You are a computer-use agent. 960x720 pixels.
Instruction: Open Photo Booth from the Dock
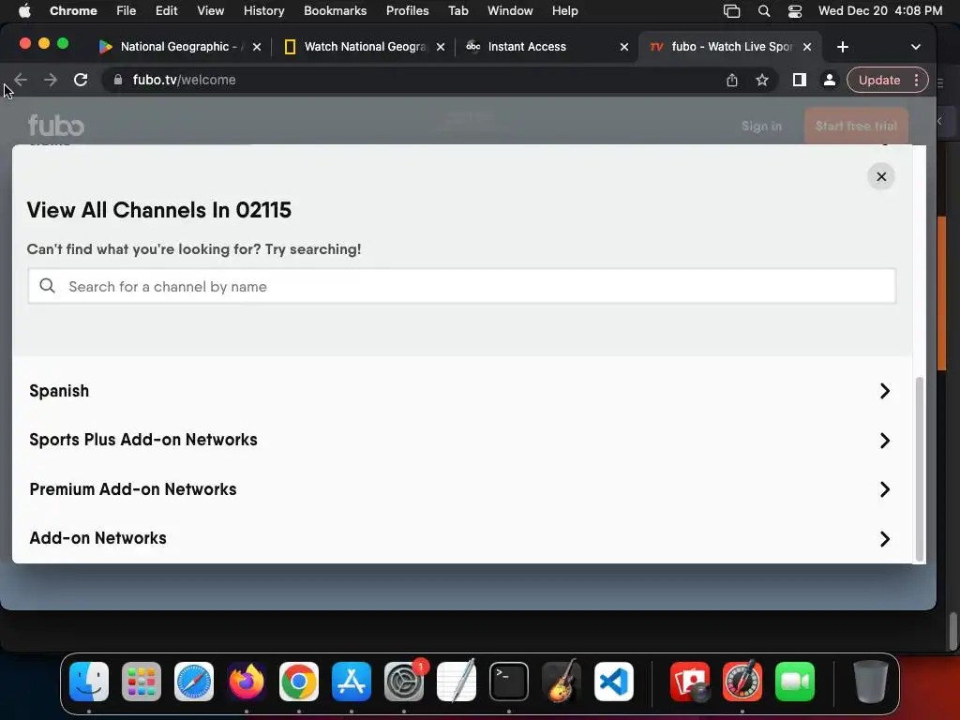[690, 682]
